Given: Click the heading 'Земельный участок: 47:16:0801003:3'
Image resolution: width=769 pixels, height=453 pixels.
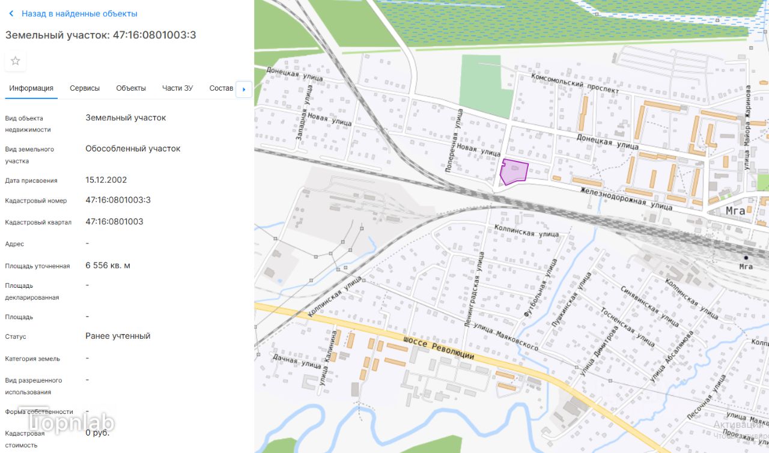Looking at the screenshot, I should [101, 35].
